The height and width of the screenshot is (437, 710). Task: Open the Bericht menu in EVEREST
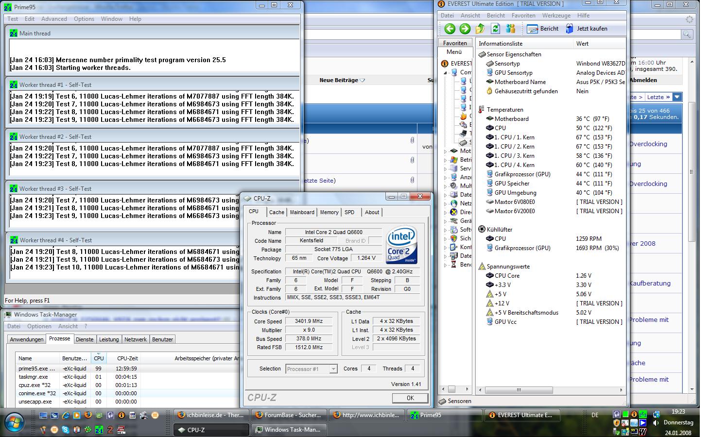(x=496, y=16)
